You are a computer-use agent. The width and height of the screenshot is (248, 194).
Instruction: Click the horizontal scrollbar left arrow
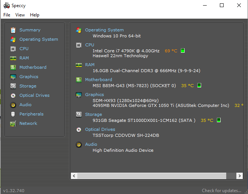point(74,176)
